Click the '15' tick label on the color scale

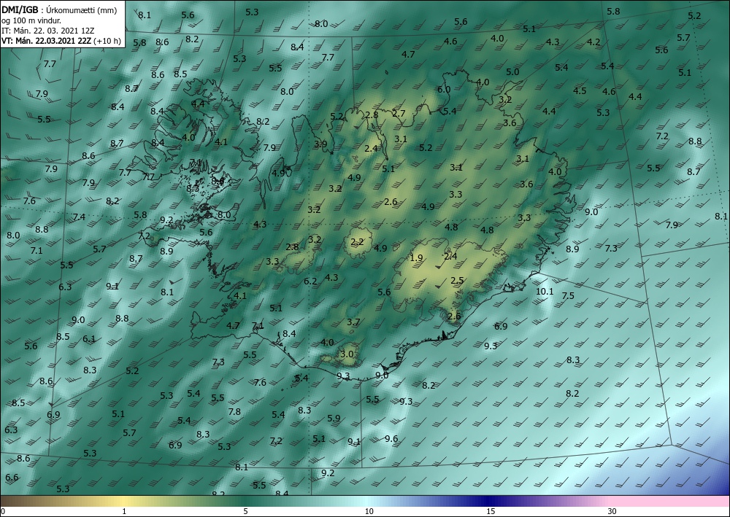[x=491, y=511]
